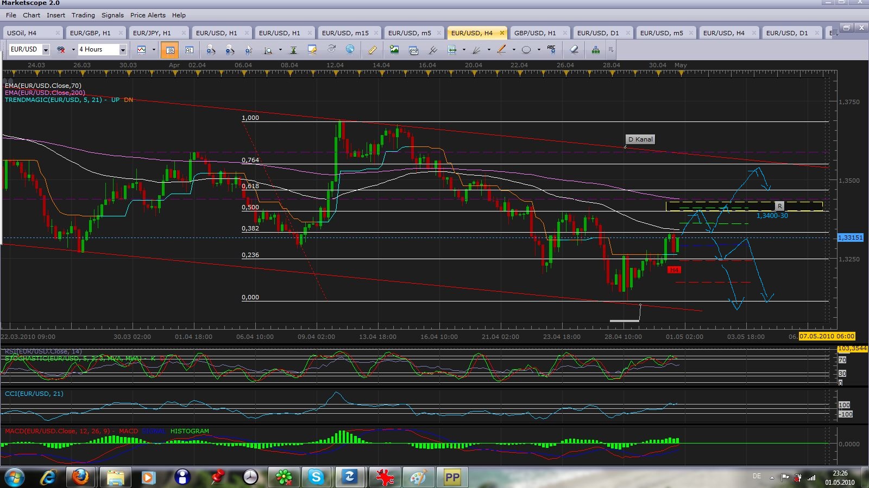Select the ellipse shape tool
This screenshot has height=488, width=869.
point(526,50)
